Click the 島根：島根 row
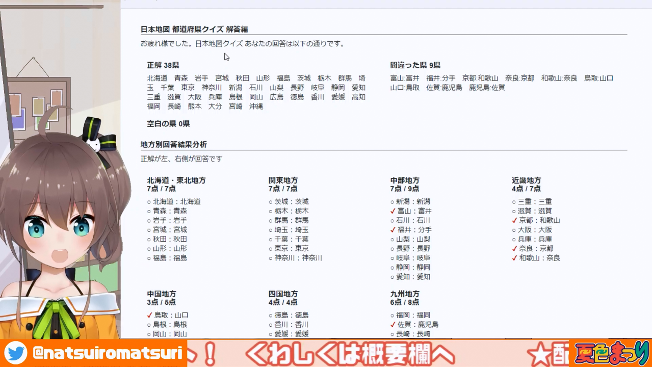 [x=167, y=325]
